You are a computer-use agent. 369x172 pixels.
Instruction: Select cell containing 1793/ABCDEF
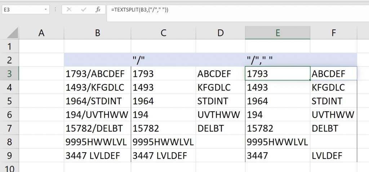(97, 74)
